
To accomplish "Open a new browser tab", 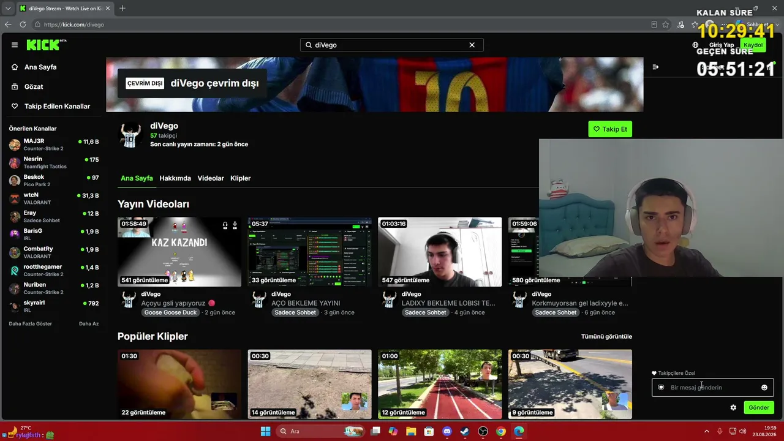I will 123,8.
